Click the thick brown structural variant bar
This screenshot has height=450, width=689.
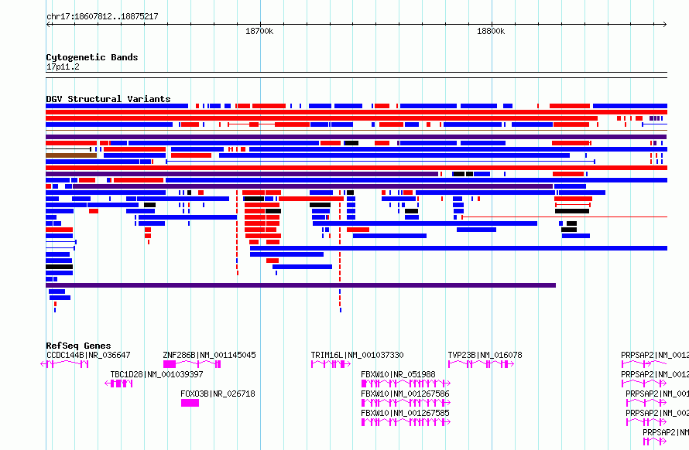tap(71, 155)
